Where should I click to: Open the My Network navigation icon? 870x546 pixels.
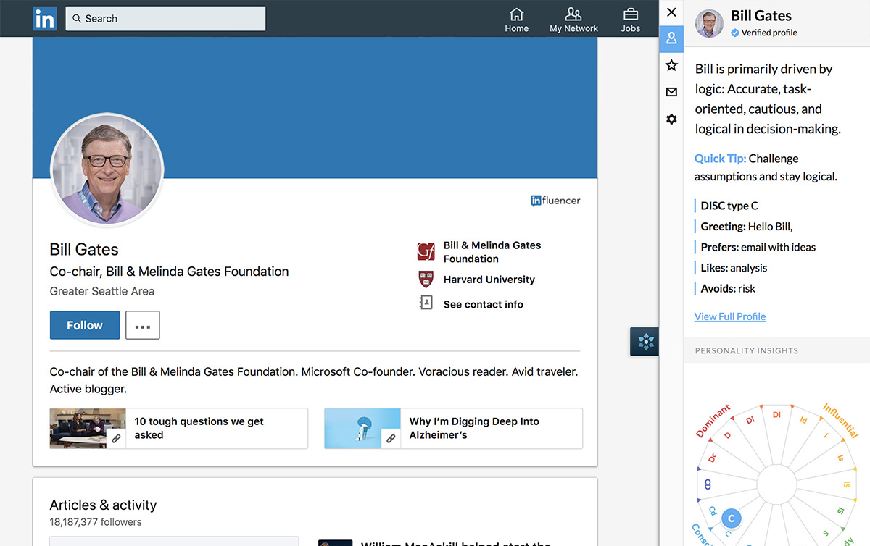coord(573,20)
